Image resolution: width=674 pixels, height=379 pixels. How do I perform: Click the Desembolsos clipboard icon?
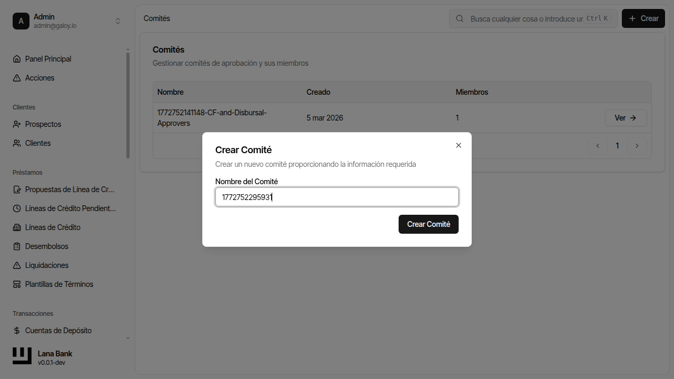pos(17,246)
